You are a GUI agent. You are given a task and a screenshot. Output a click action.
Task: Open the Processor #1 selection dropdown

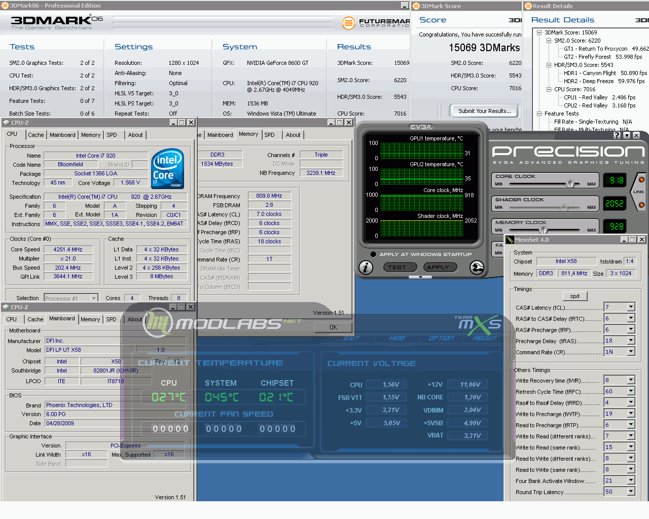94,298
